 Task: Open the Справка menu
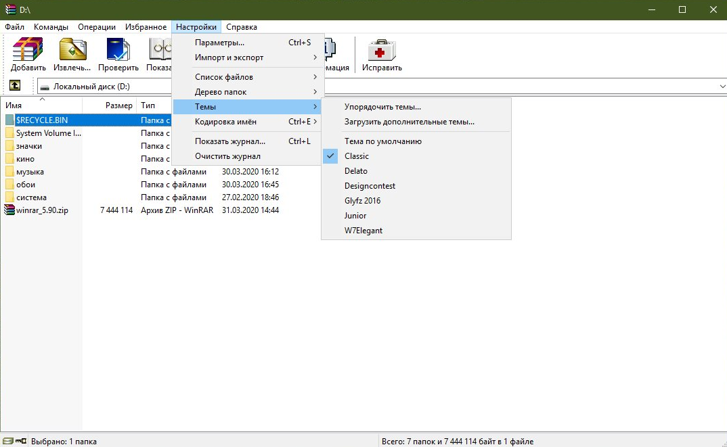click(x=242, y=27)
